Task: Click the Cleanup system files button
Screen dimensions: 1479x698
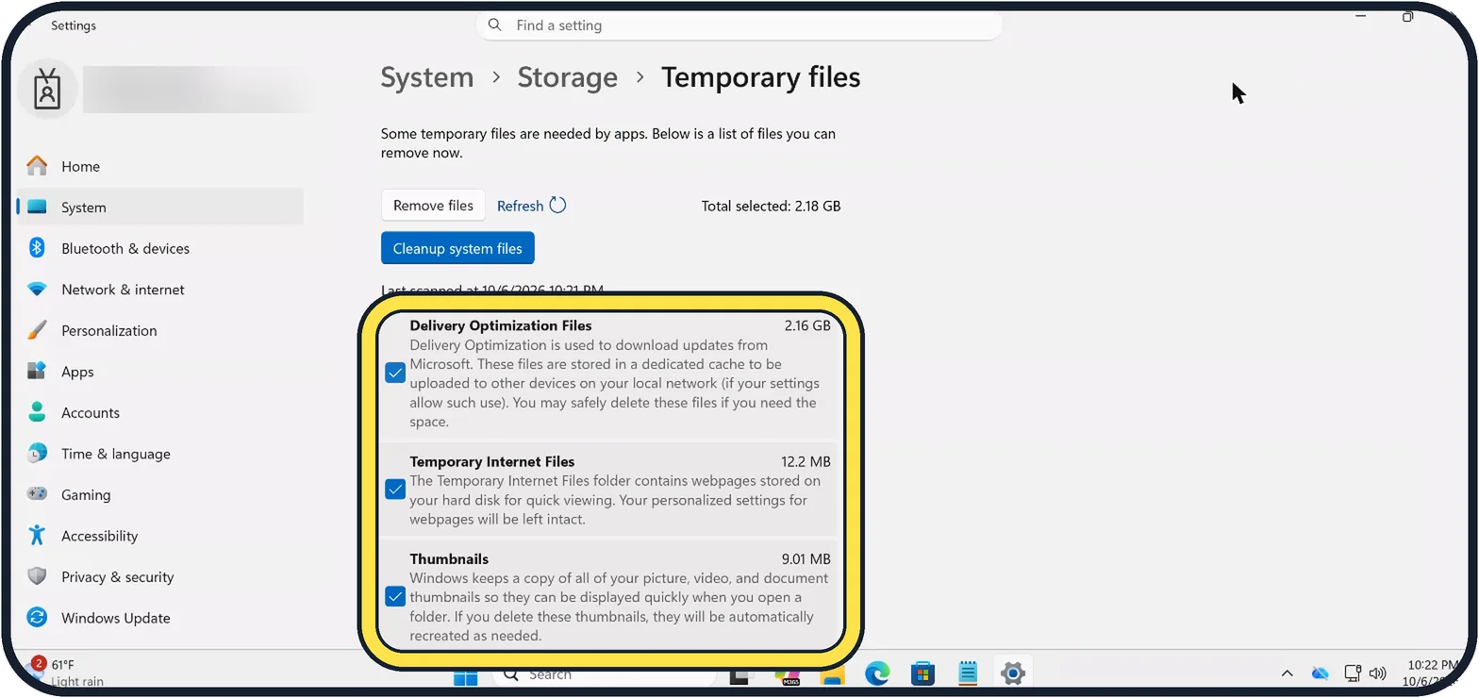Action: [x=457, y=248]
